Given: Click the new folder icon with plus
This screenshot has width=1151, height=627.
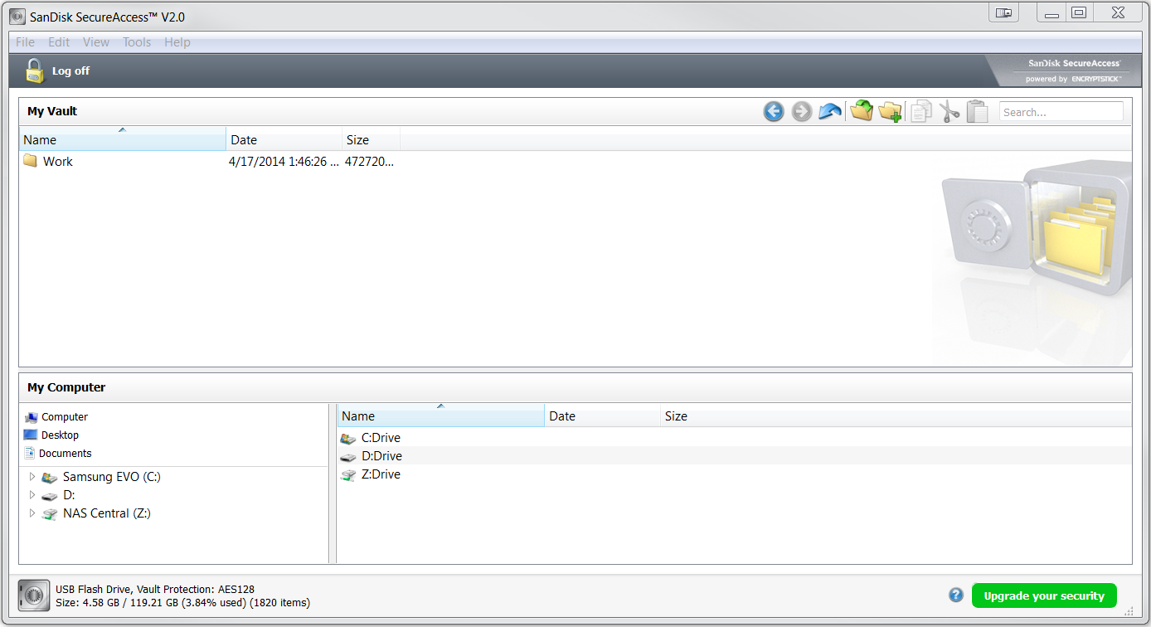Looking at the screenshot, I should [x=890, y=111].
